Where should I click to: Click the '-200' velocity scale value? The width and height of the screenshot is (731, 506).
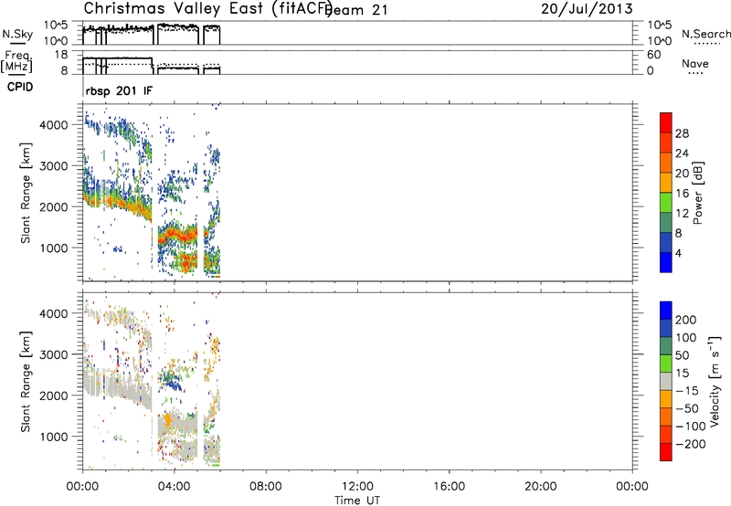click(x=691, y=444)
